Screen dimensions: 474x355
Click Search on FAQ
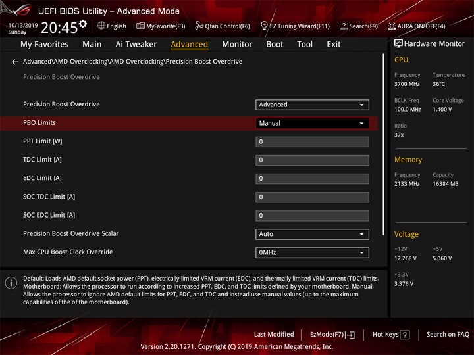pyautogui.click(x=448, y=334)
